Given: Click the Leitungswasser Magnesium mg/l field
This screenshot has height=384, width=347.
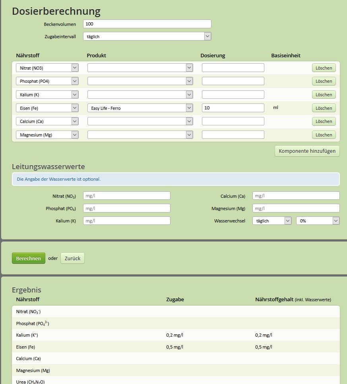Looking at the screenshot, I should (296, 209).
